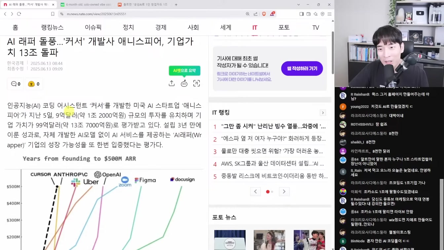The height and width of the screenshot is (250, 444).
Task: Open the 랭킹뉴스 section
Action: click(52, 27)
